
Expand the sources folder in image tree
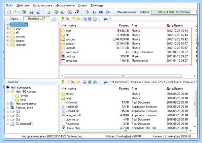8,37
